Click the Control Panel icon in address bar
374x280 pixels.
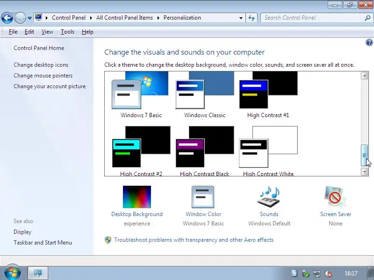[x=38, y=17]
